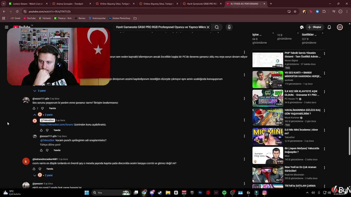Open the teknodiot.com/forum link
The image size is (351, 197).
56,124
